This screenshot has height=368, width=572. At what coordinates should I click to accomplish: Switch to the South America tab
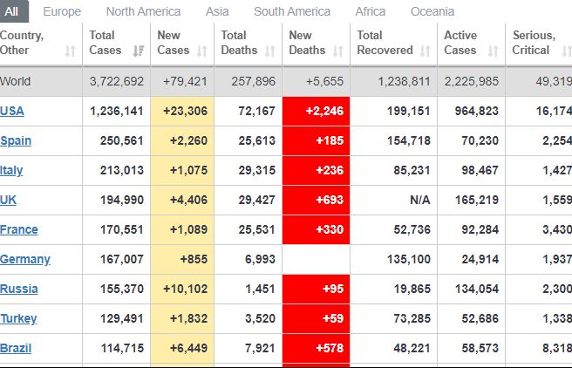point(292,11)
